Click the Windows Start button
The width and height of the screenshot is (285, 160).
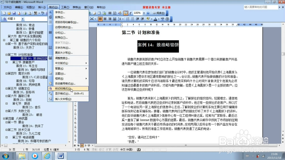6,156
